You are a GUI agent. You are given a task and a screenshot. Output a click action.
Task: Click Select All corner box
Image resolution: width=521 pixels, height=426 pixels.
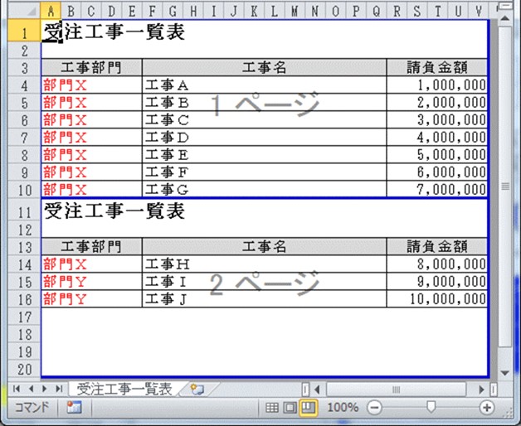coord(26,12)
